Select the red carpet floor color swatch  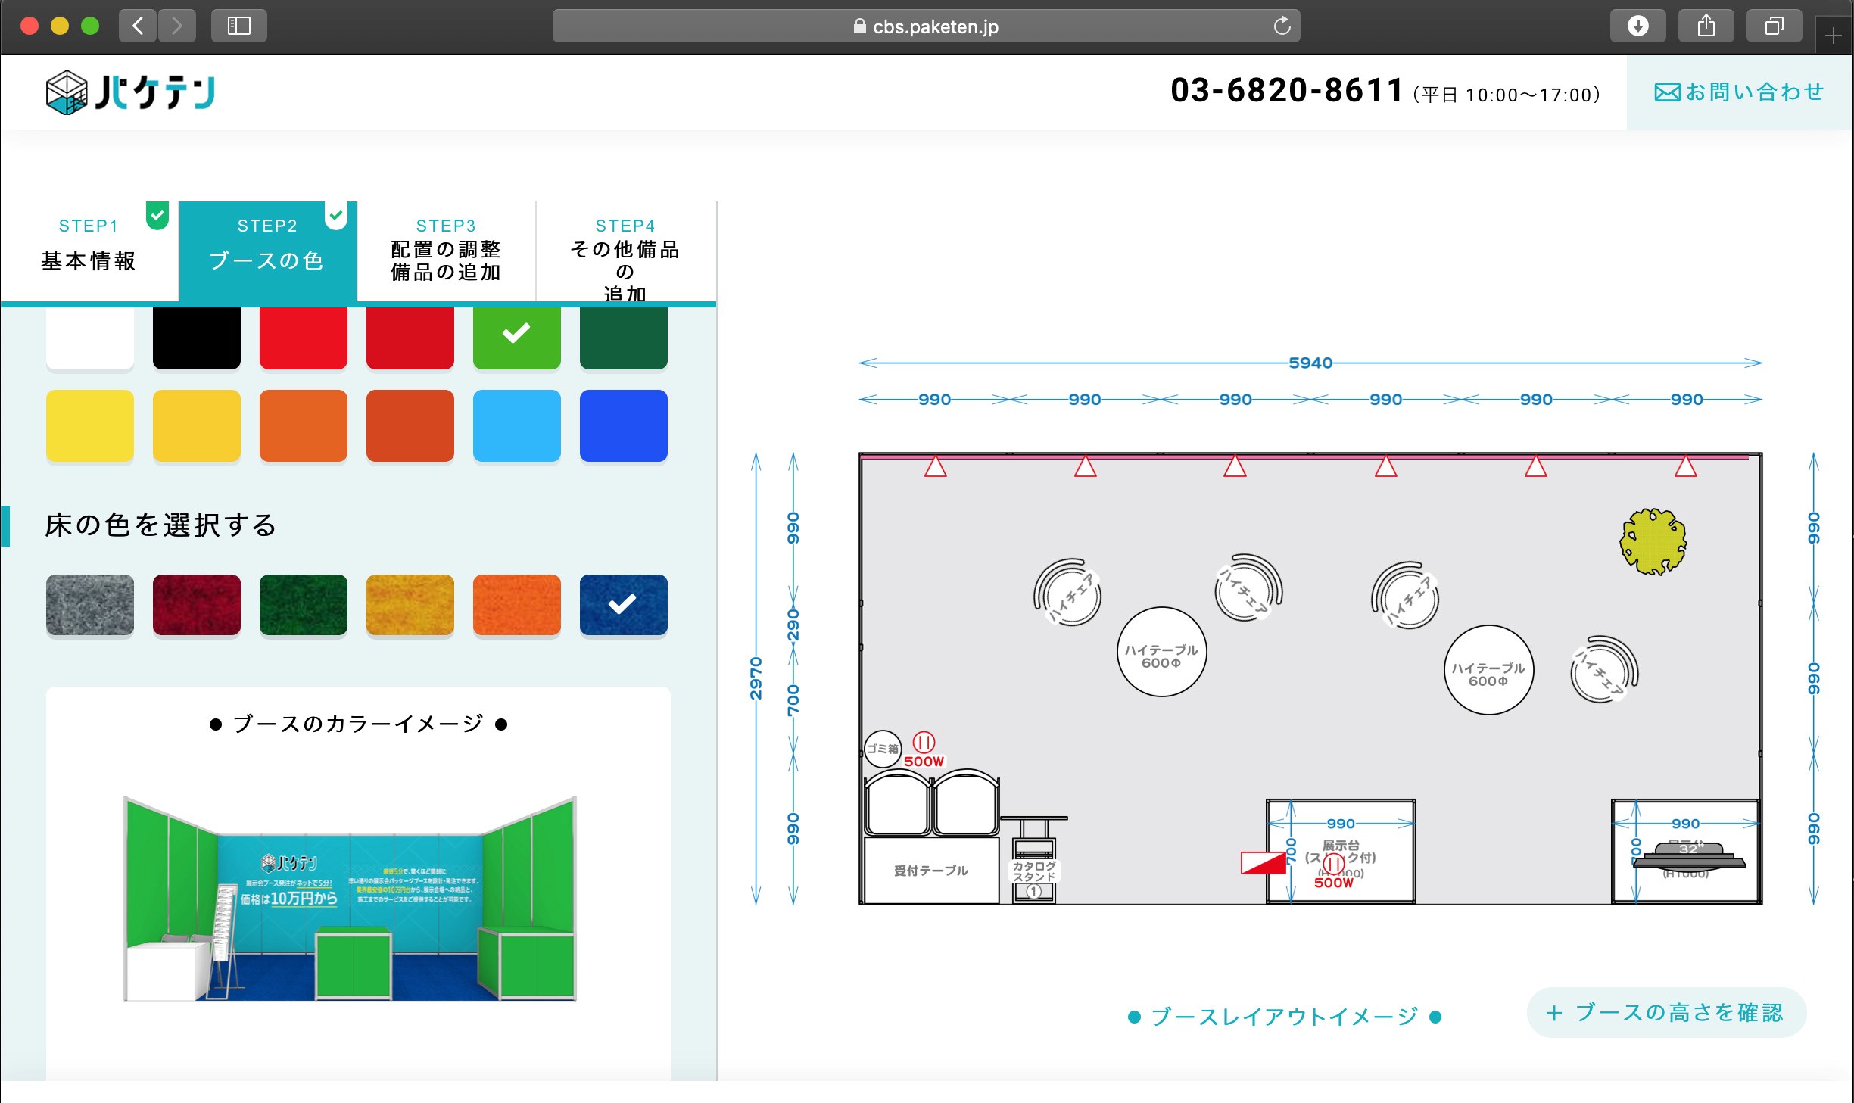pos(196,605)
